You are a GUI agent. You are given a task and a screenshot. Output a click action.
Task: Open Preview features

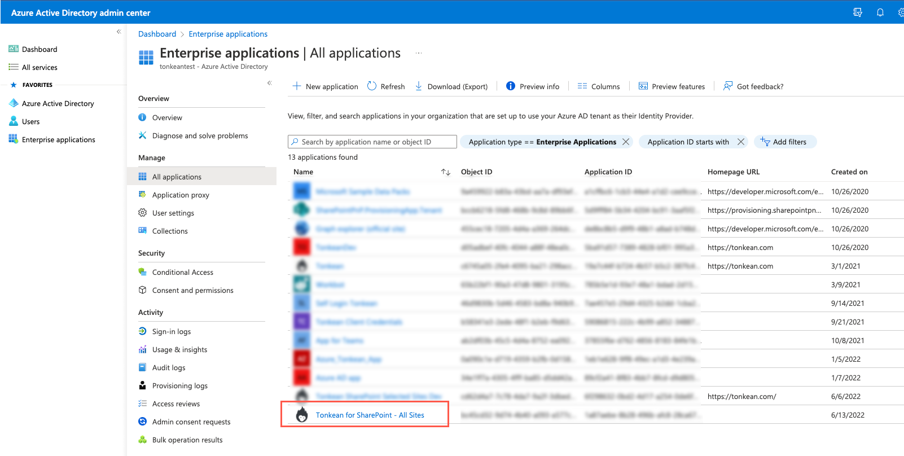672,86
